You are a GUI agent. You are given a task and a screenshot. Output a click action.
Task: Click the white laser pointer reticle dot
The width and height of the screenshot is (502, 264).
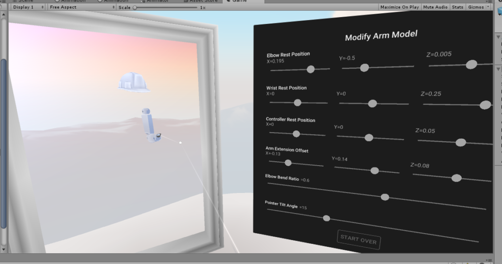pyautogui.click(x=180, y=143)
